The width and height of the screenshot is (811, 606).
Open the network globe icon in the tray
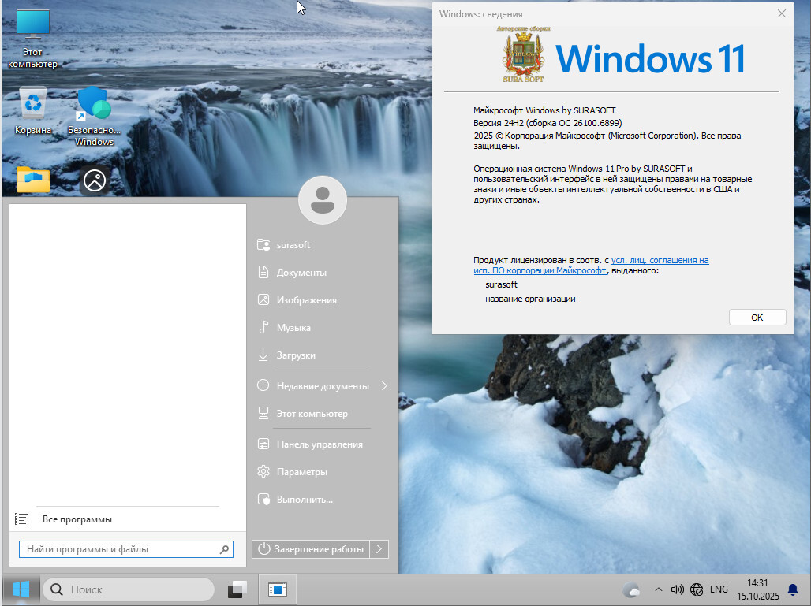click(697, 589)
